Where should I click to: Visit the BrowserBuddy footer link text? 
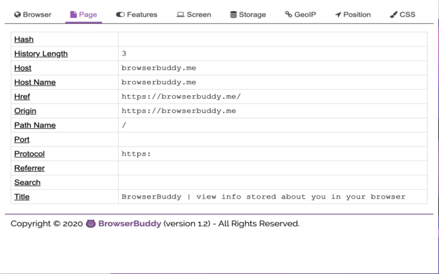point(130,224)
